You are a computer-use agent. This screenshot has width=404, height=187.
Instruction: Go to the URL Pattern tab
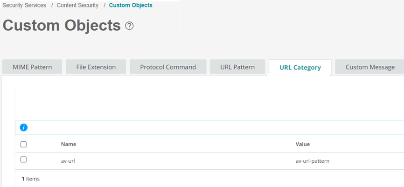pyautogui.click(x=237, y=67)
